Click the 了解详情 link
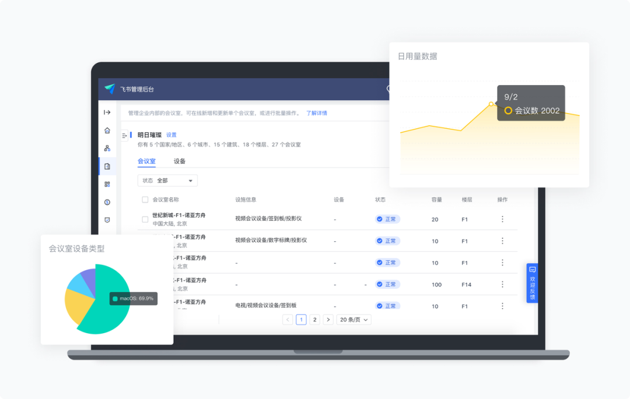630x399 pixels. [x=317, y=113]
